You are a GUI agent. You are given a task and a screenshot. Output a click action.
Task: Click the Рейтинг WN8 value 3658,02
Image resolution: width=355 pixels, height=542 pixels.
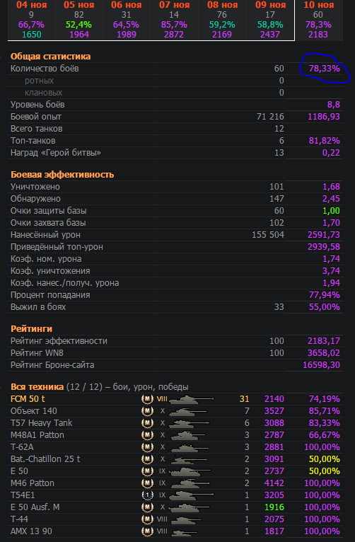point(324,353)
